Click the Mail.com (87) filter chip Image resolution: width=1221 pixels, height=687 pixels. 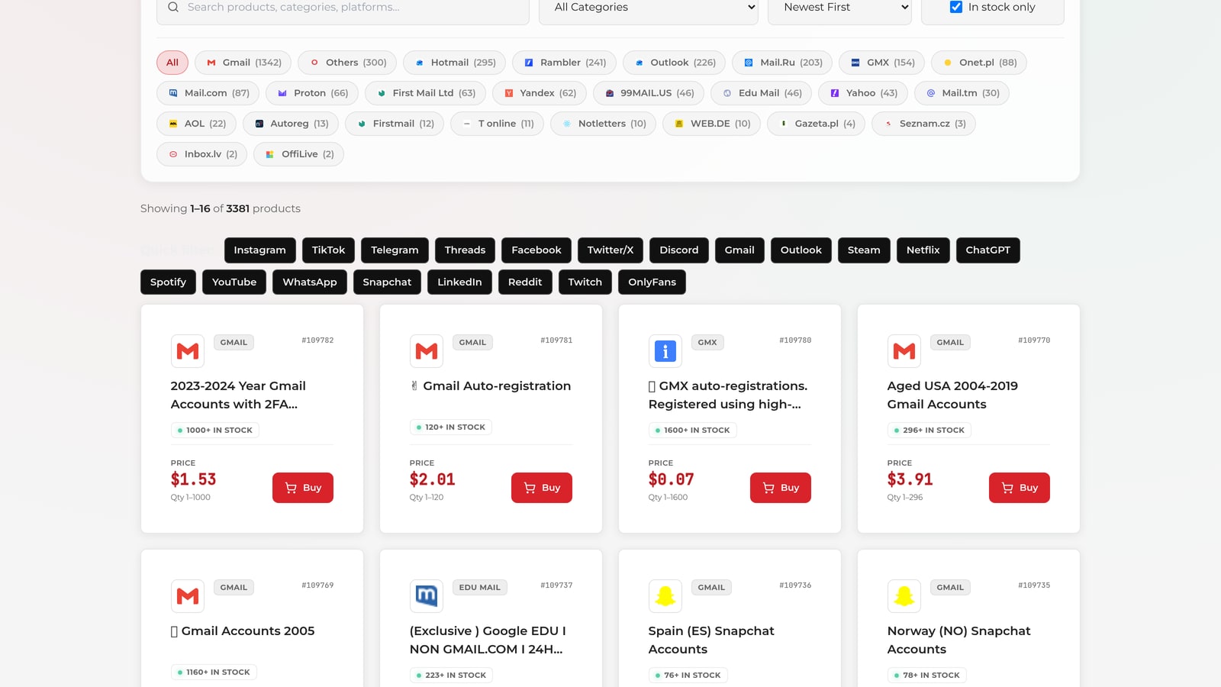208,93
